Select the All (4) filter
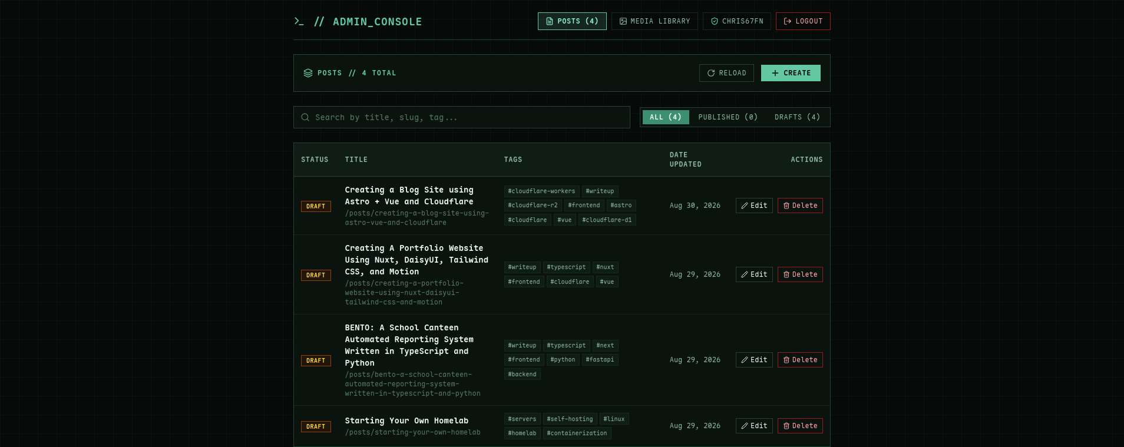 (666, 117)
